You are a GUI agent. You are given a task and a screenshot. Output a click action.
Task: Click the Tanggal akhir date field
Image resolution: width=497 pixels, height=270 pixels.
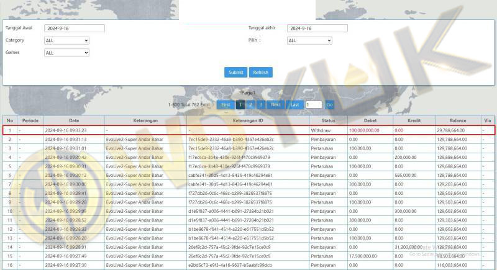click(317, 28)
